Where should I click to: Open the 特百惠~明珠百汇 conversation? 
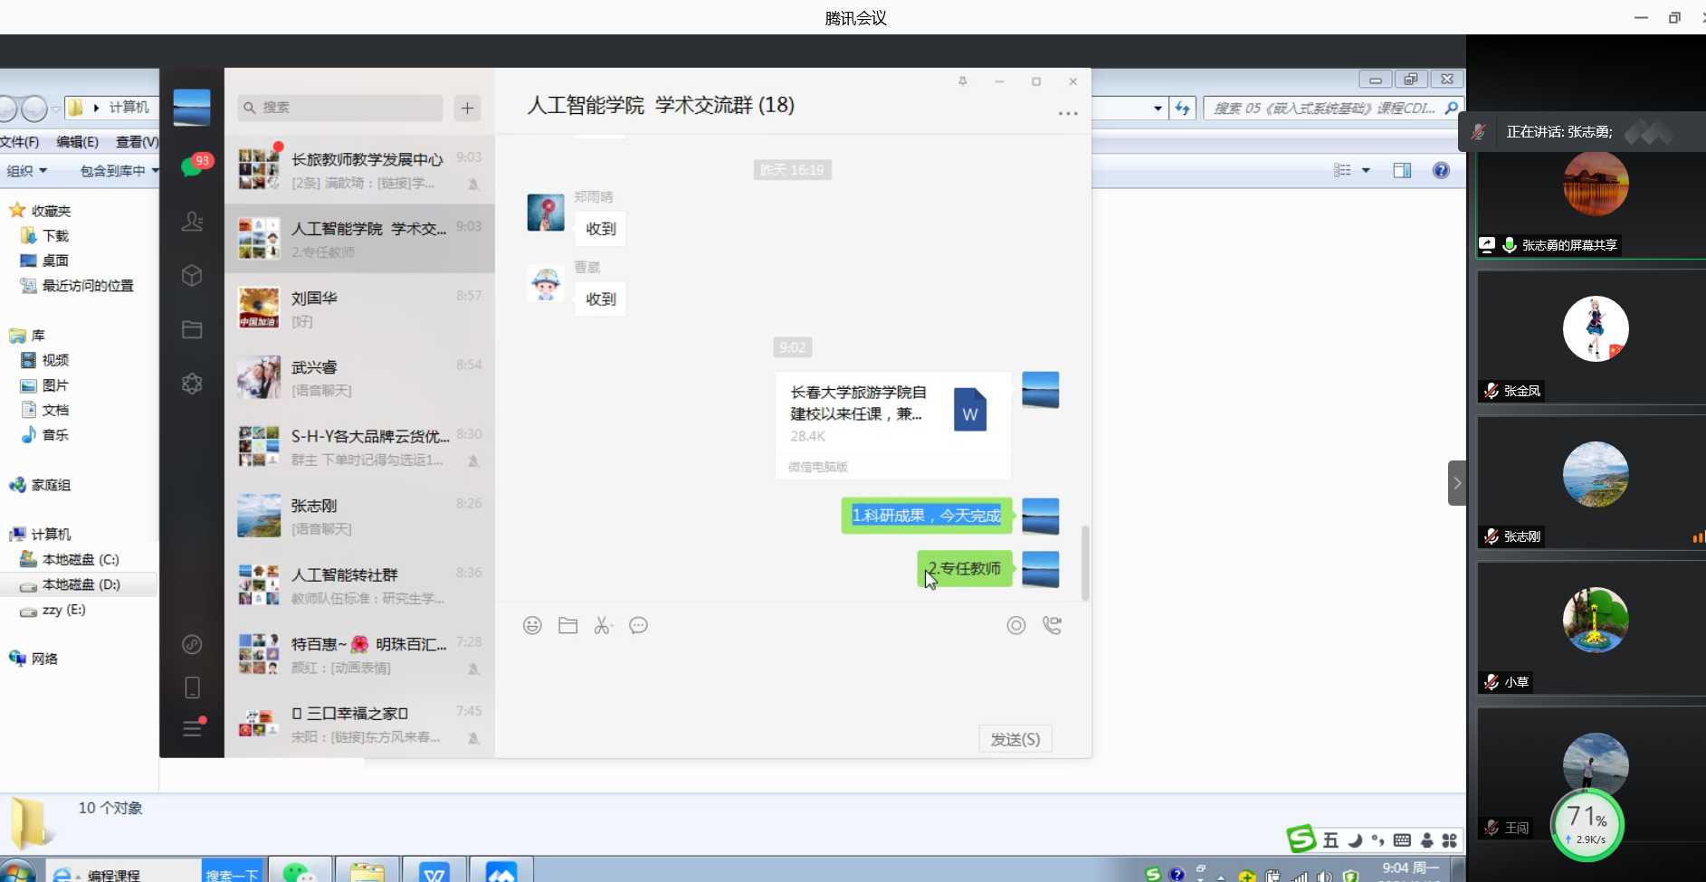[359, 654]
